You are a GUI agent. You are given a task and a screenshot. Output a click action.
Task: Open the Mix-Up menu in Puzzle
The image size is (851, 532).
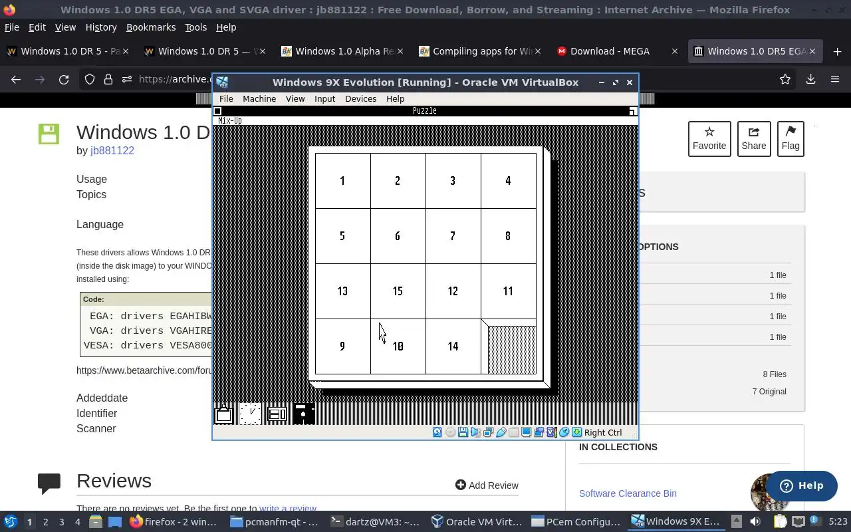(x=230, y=120)
